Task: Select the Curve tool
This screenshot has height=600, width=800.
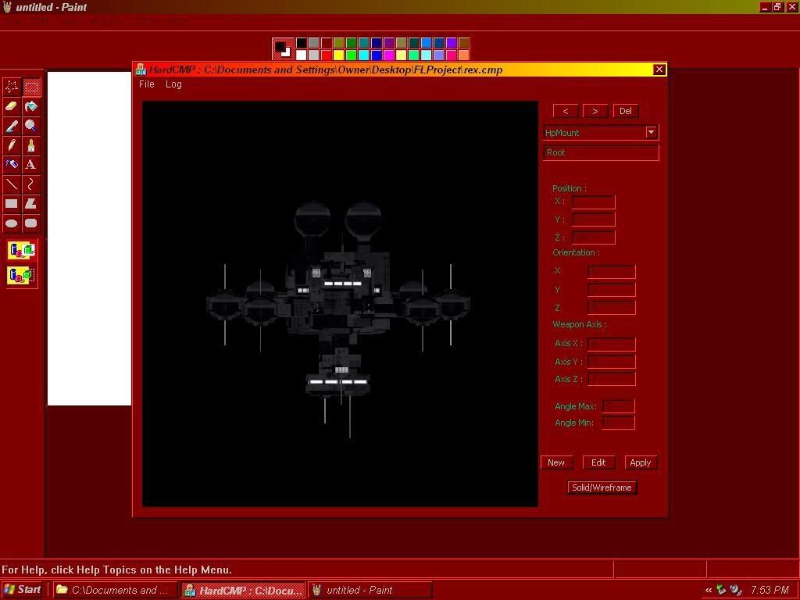Action: coord(31,184)
